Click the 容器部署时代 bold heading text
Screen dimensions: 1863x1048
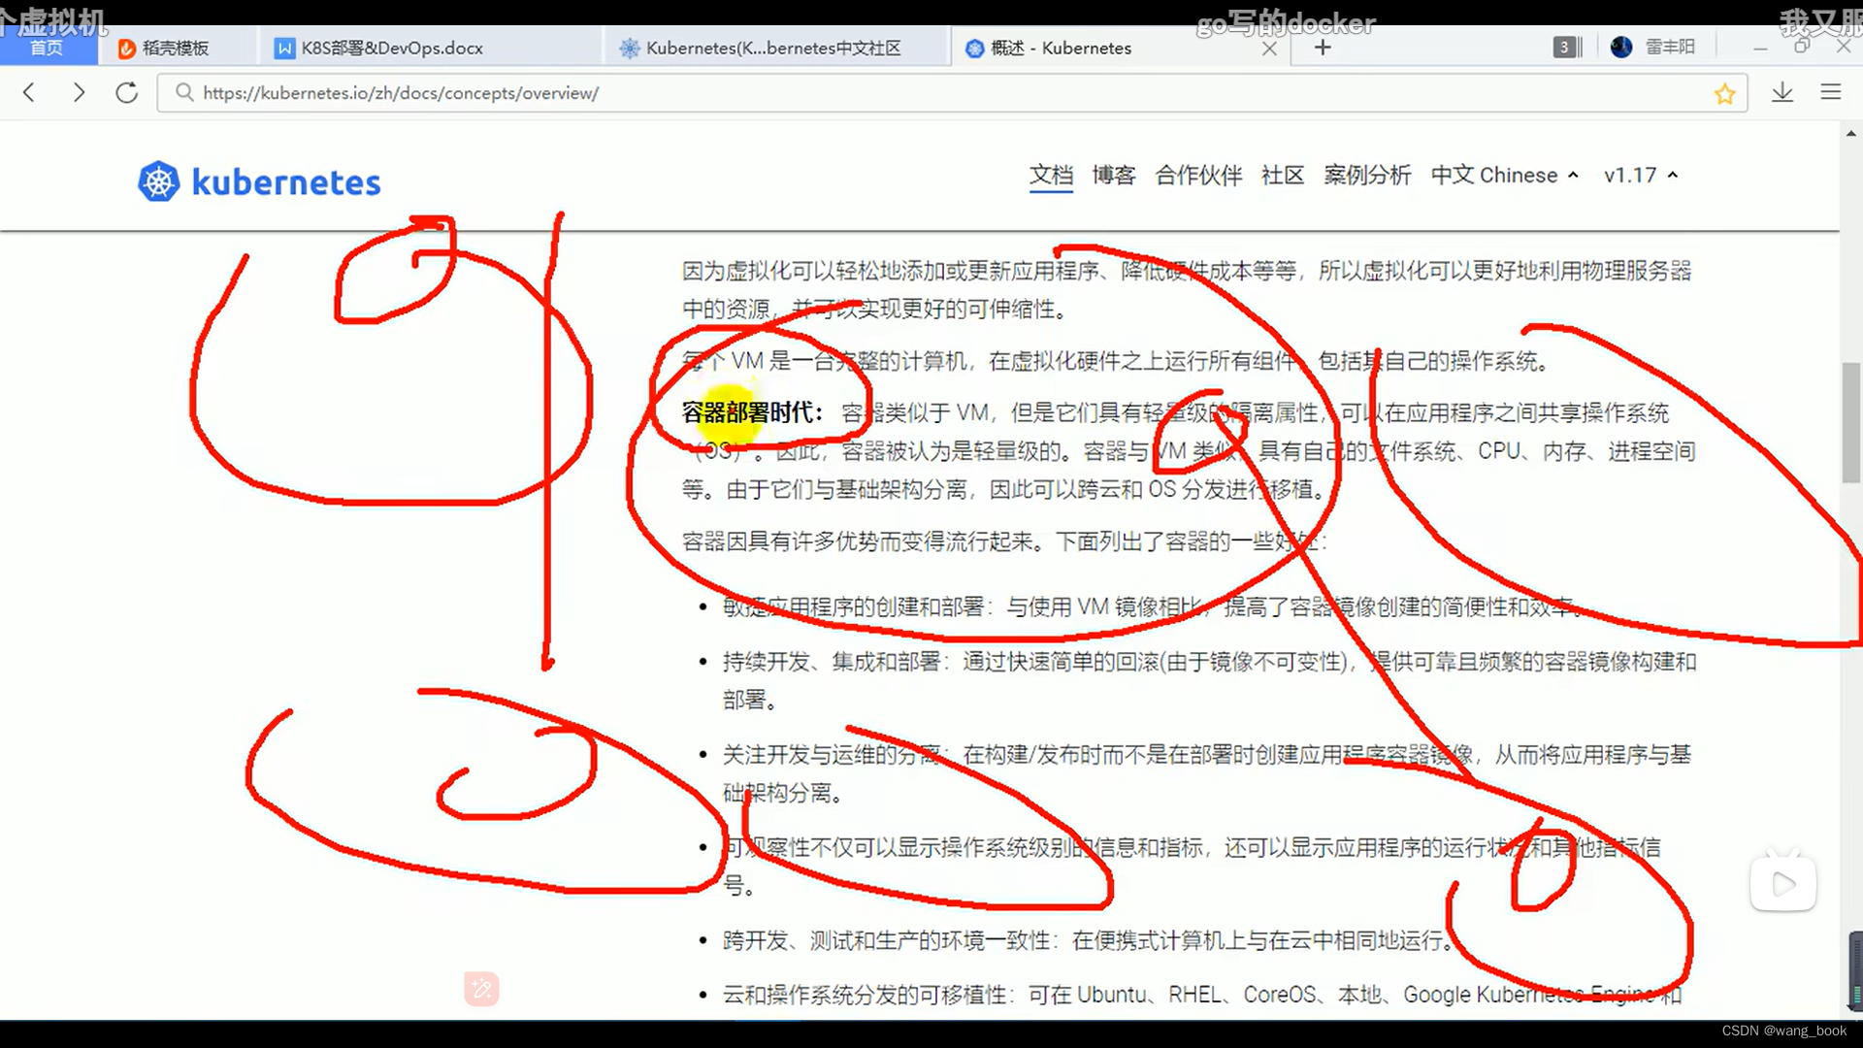coord(753,413)
